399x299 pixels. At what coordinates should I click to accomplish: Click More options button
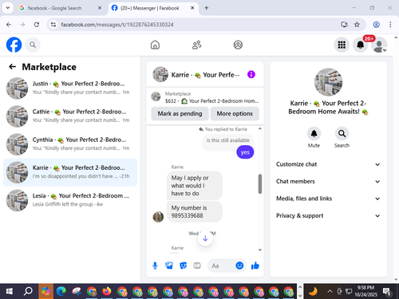pos(235,114)
